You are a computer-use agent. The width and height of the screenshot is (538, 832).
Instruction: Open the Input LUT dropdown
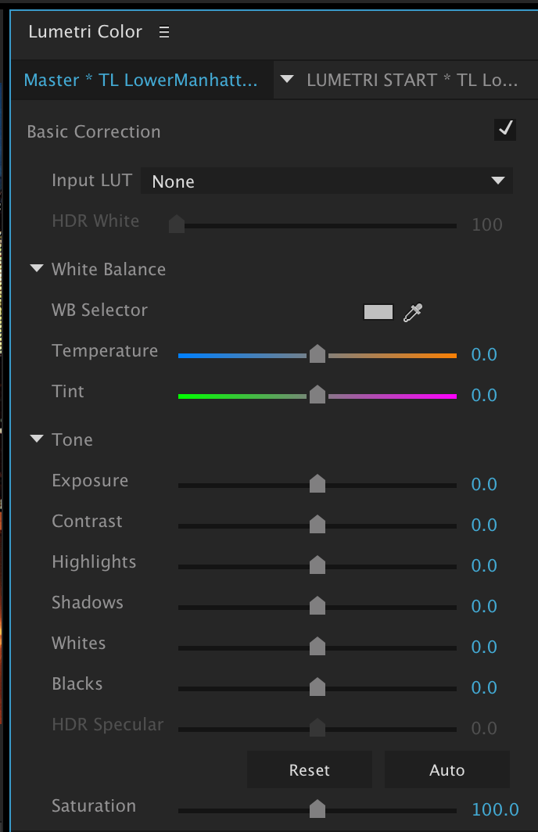[327, 181]
